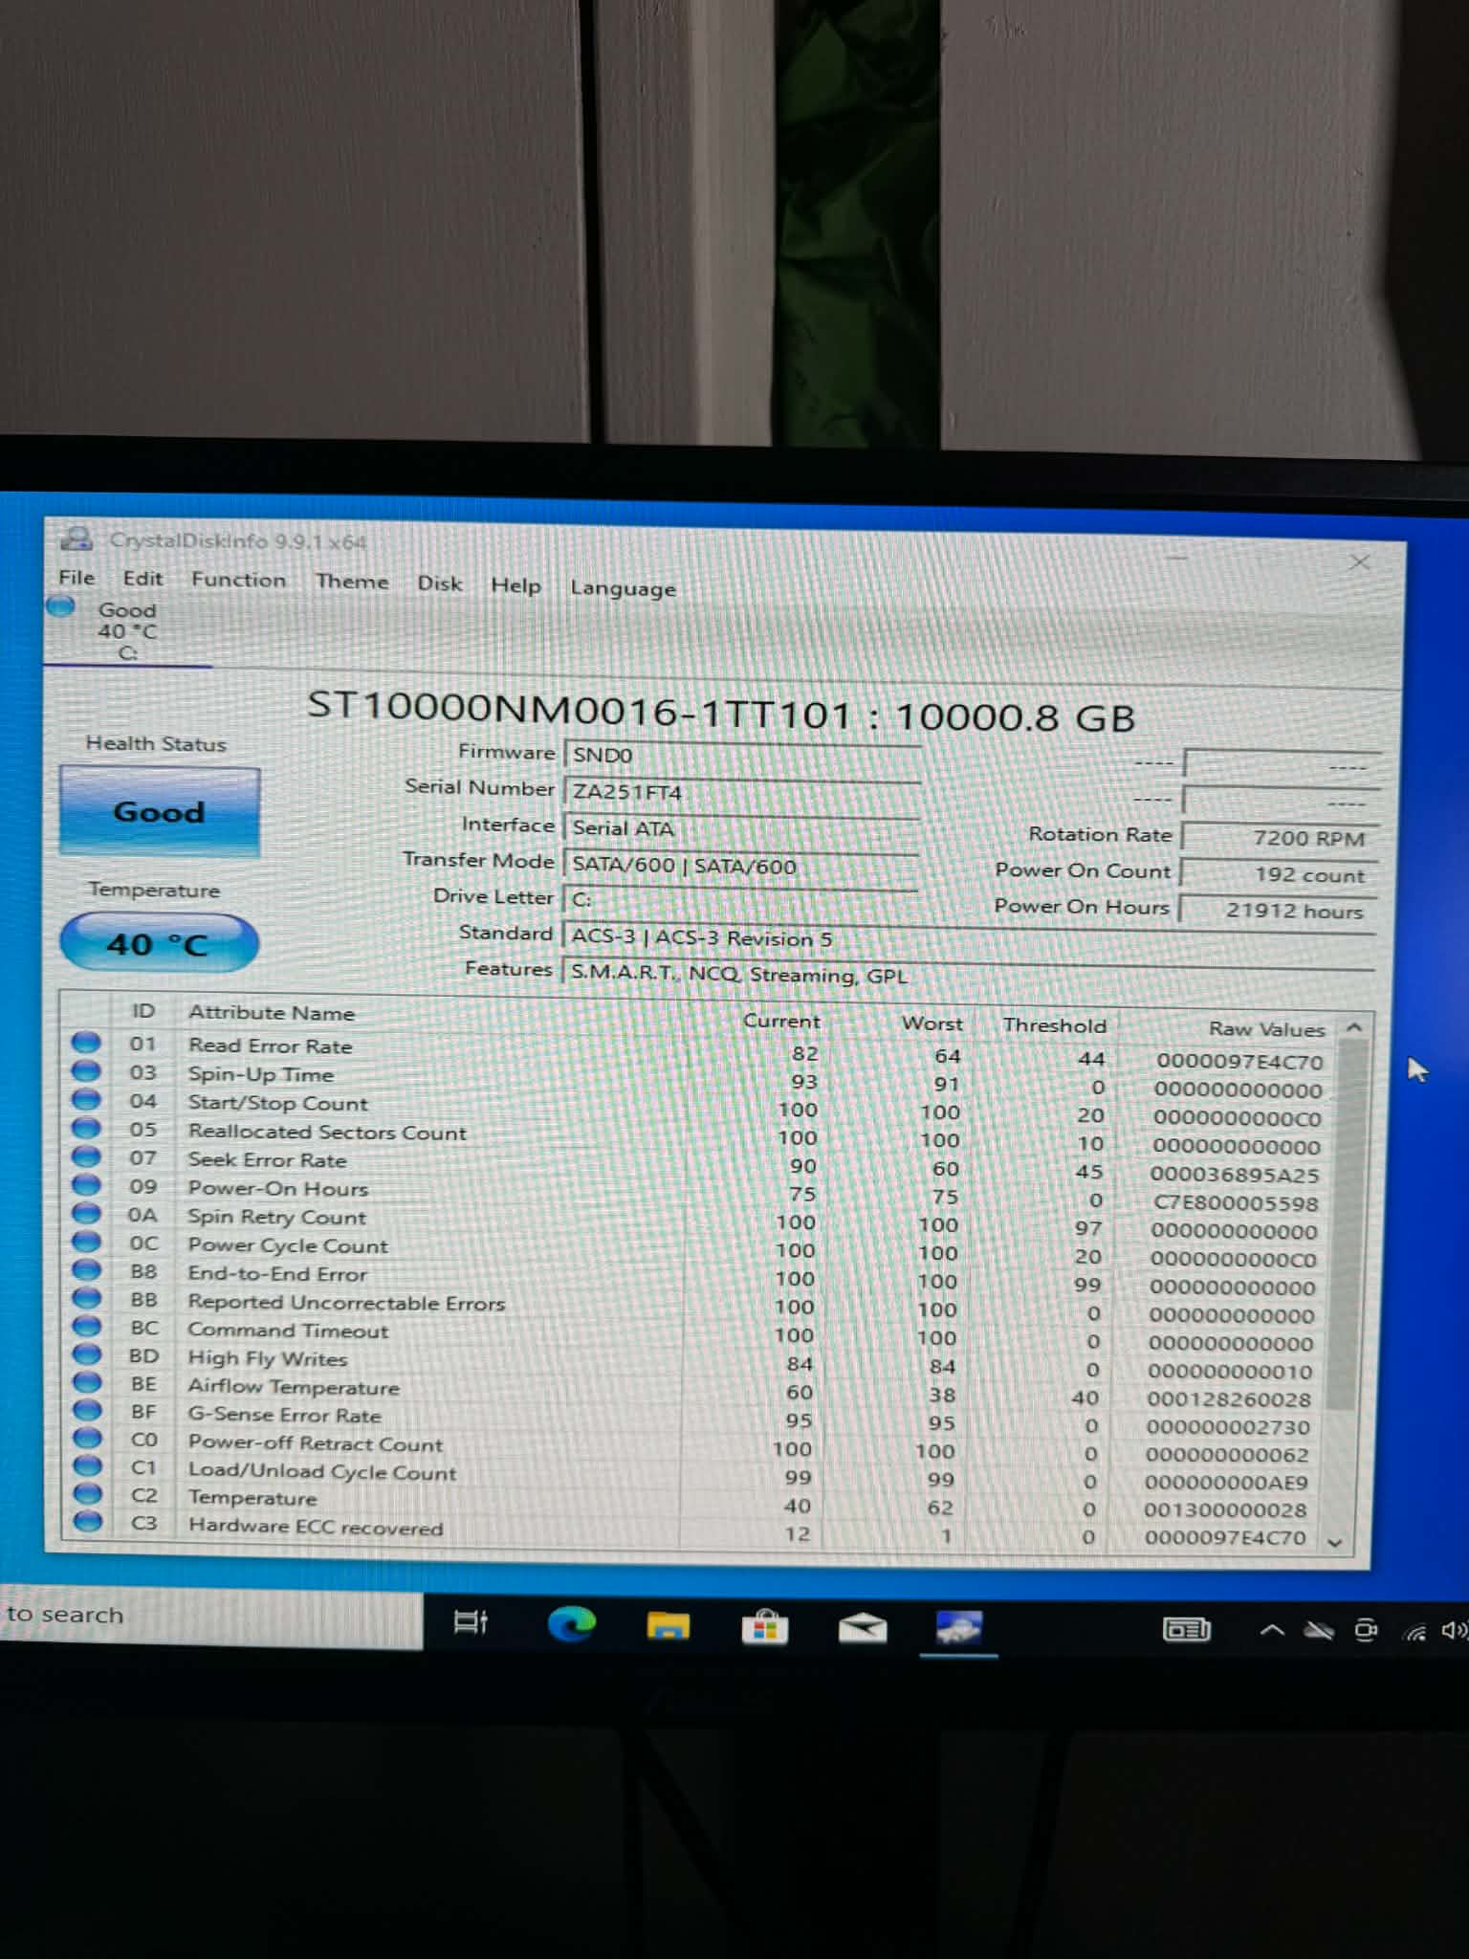
Task: Show hidden system tray icons
Action: click(x=1272, y=1630)
